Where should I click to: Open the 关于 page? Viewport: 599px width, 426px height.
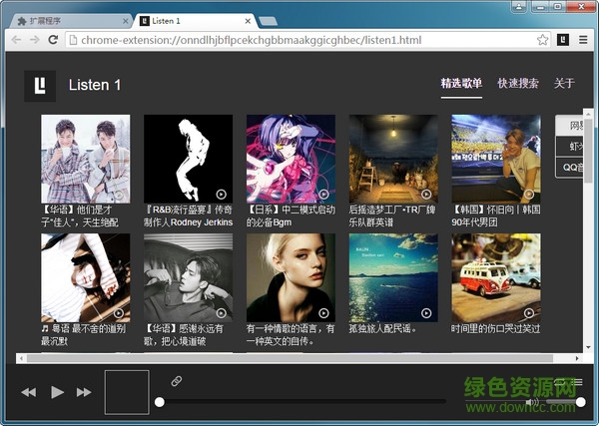[x=564, y=84]
